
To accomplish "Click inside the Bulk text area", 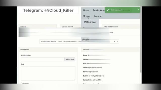I will click(48, 73).
